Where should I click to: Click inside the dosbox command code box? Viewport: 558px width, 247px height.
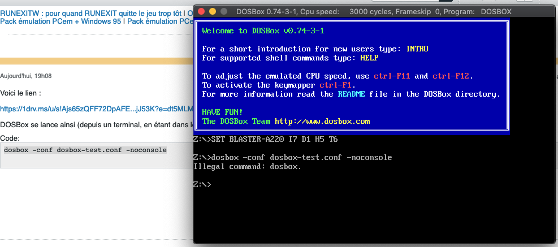(97, 156)
